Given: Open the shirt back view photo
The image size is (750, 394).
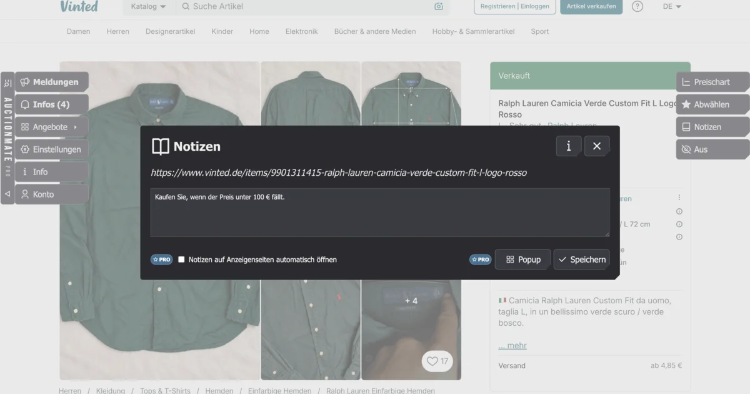Looking at the screenshot, I should pos(311,93).
